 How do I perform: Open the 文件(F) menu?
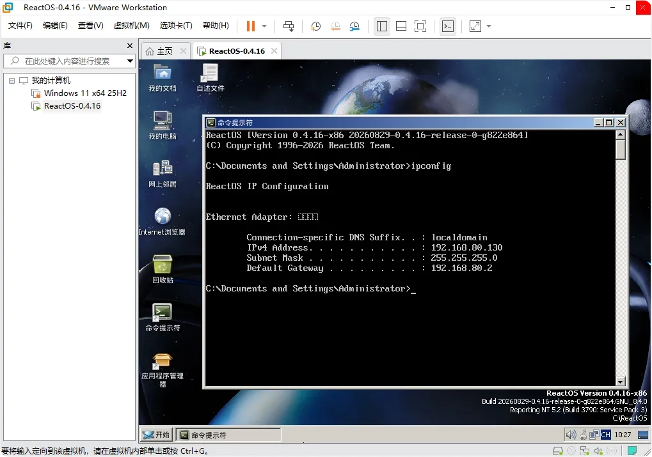pyautogui.click(x=20, y=26)
